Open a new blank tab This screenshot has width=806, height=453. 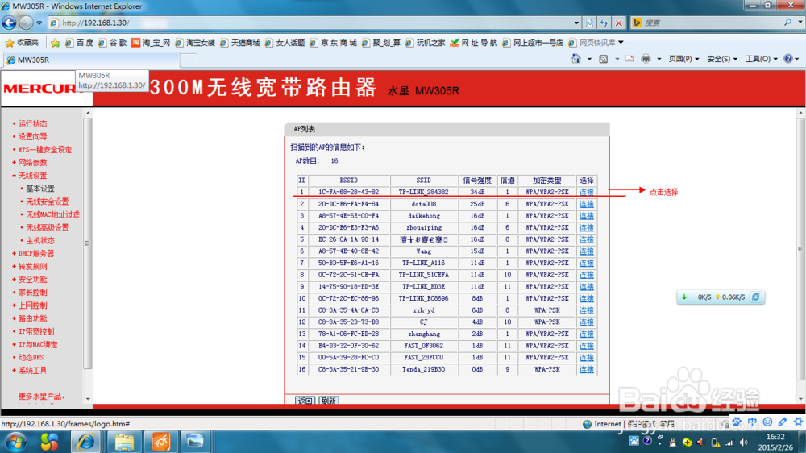(189, 60)
